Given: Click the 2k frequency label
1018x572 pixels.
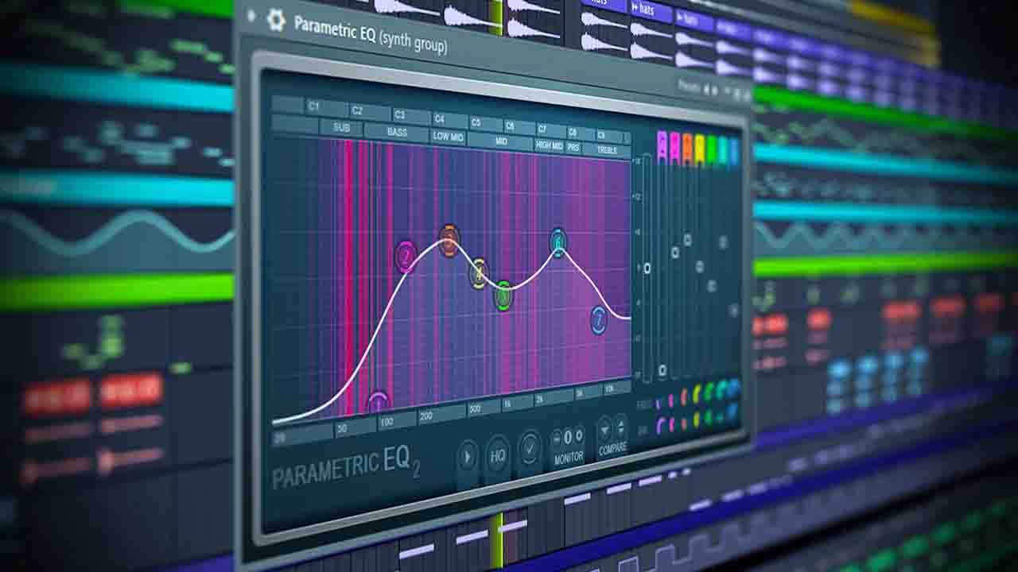Looking at the screenshot, I should (540, 399).
